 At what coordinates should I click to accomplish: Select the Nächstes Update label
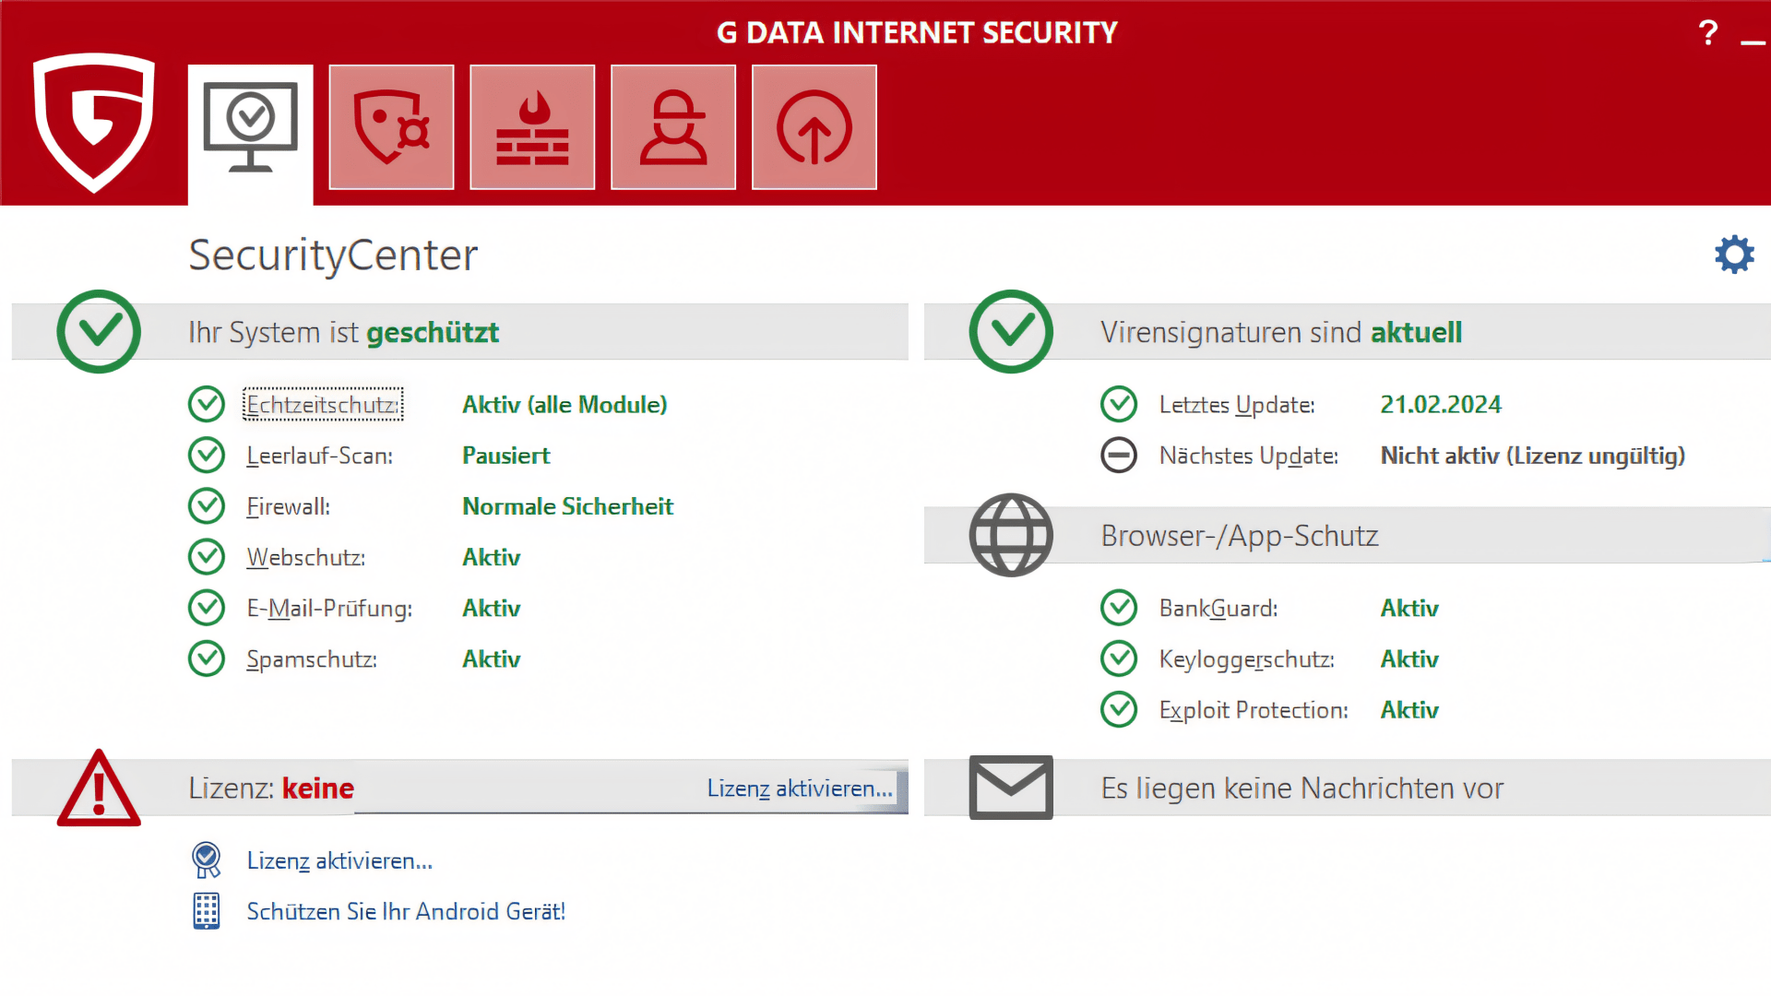1249,456
